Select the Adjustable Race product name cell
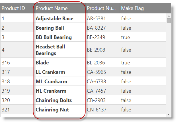Image resolution: width=176 pixels, height=122 pixels. pos(54,19)
